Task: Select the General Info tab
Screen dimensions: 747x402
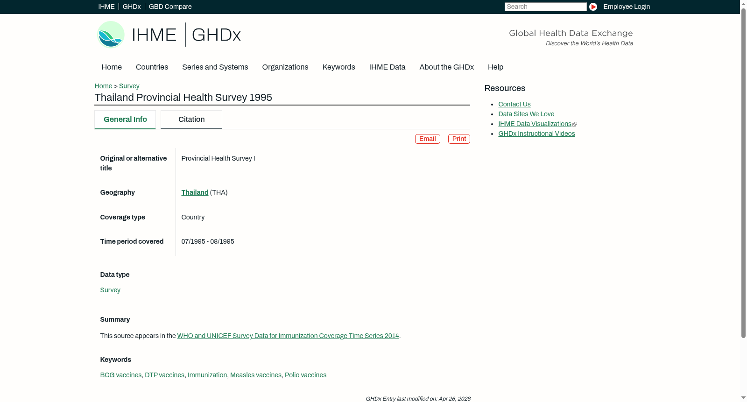Action: coord(125,120)
